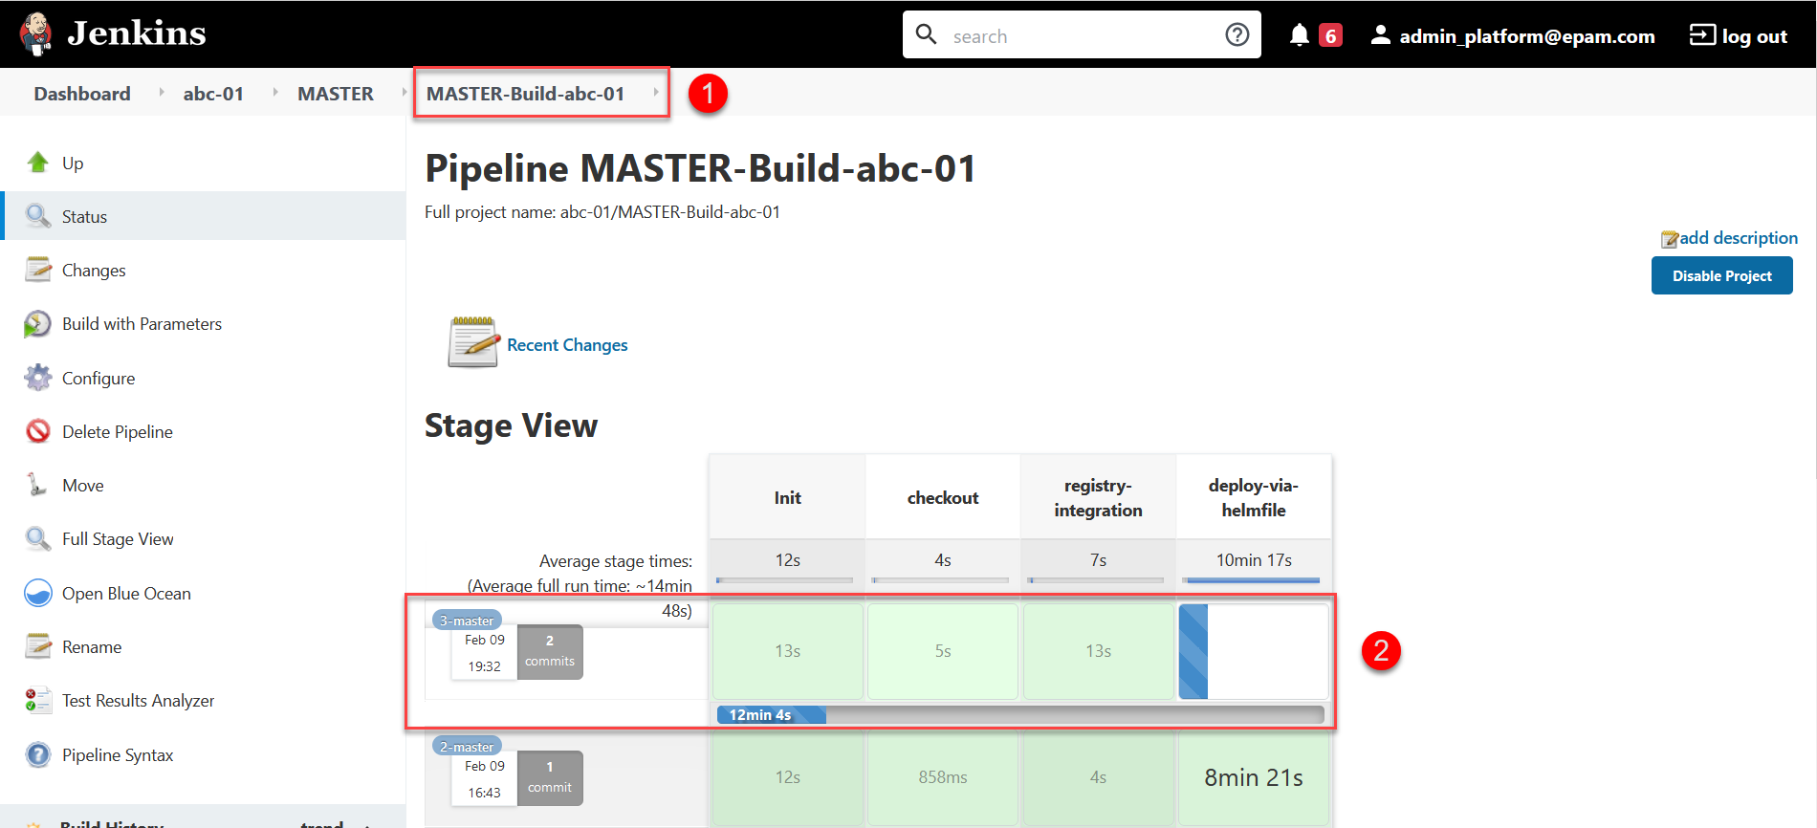Open the Recent Changes link
This screenshot has height=828, width=1817.
tap(567, 345)
